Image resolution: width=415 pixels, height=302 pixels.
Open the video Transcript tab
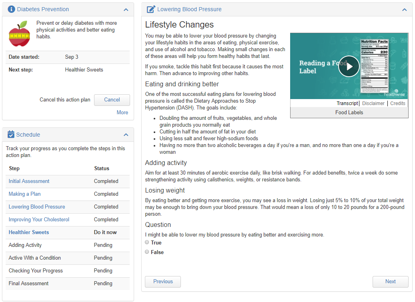point(347,103)
